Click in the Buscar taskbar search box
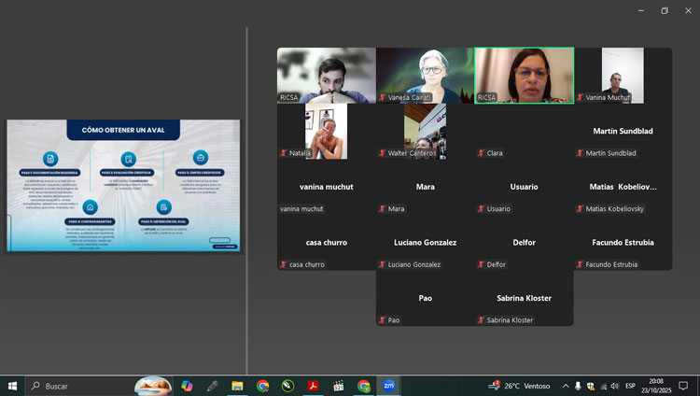Screen dimensions: 700x396 click(84, 386)
